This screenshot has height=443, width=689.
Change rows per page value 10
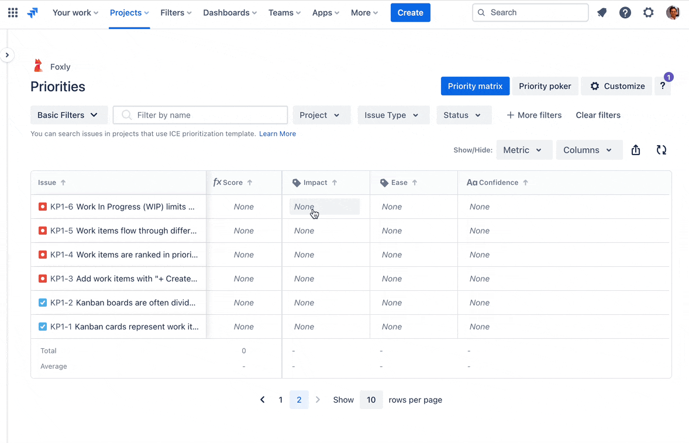tap(371, 400)
